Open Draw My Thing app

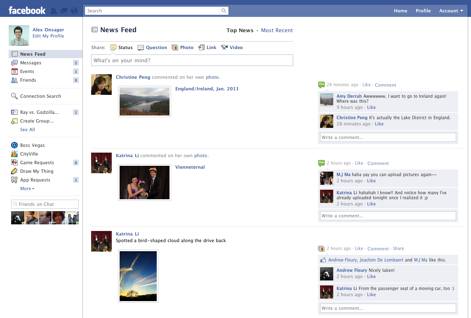tap(37, 171)
